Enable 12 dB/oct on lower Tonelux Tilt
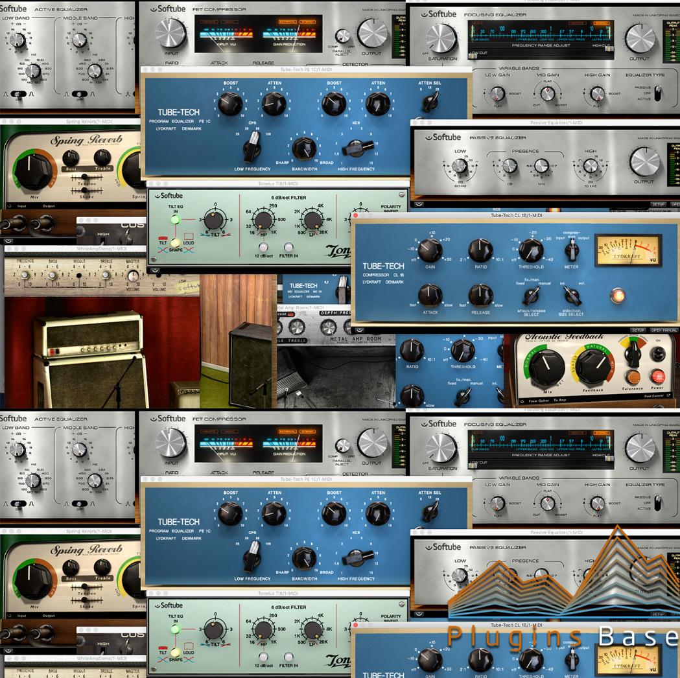 click(263, 657)
